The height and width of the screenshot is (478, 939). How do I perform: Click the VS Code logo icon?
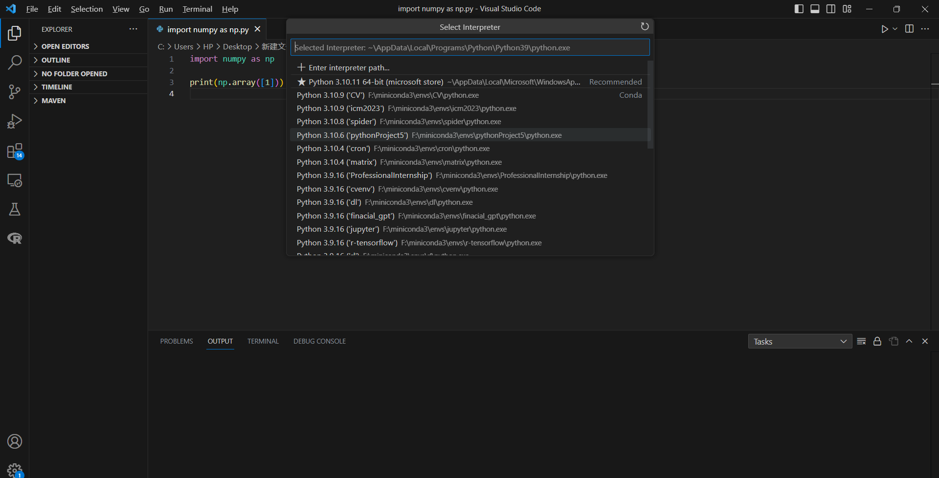tap(11, 9)
